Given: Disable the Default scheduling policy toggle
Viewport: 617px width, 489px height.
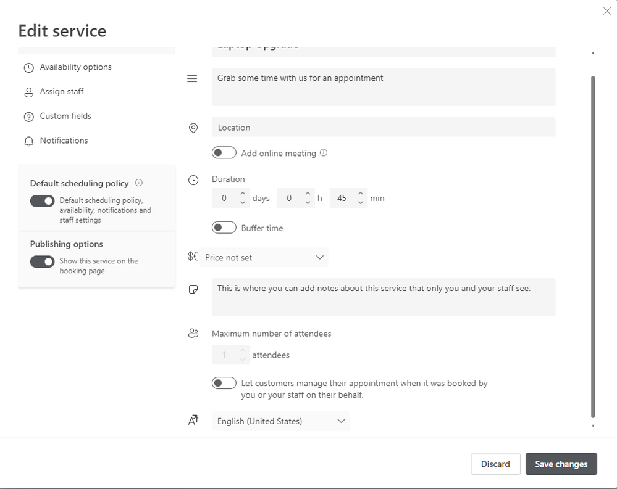Looking at the screenshot, I should (x=43, y=201).
